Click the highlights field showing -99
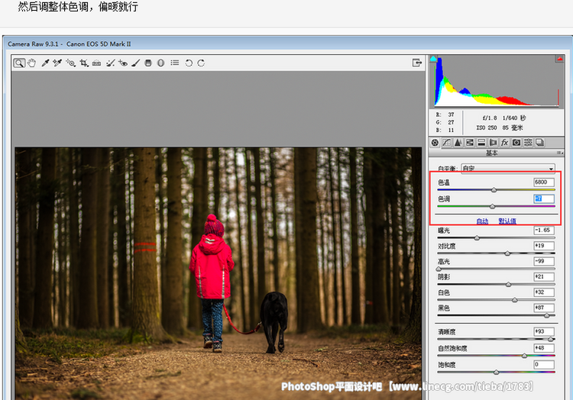Screen dimensions: 573x400 (x=544, y=261)
